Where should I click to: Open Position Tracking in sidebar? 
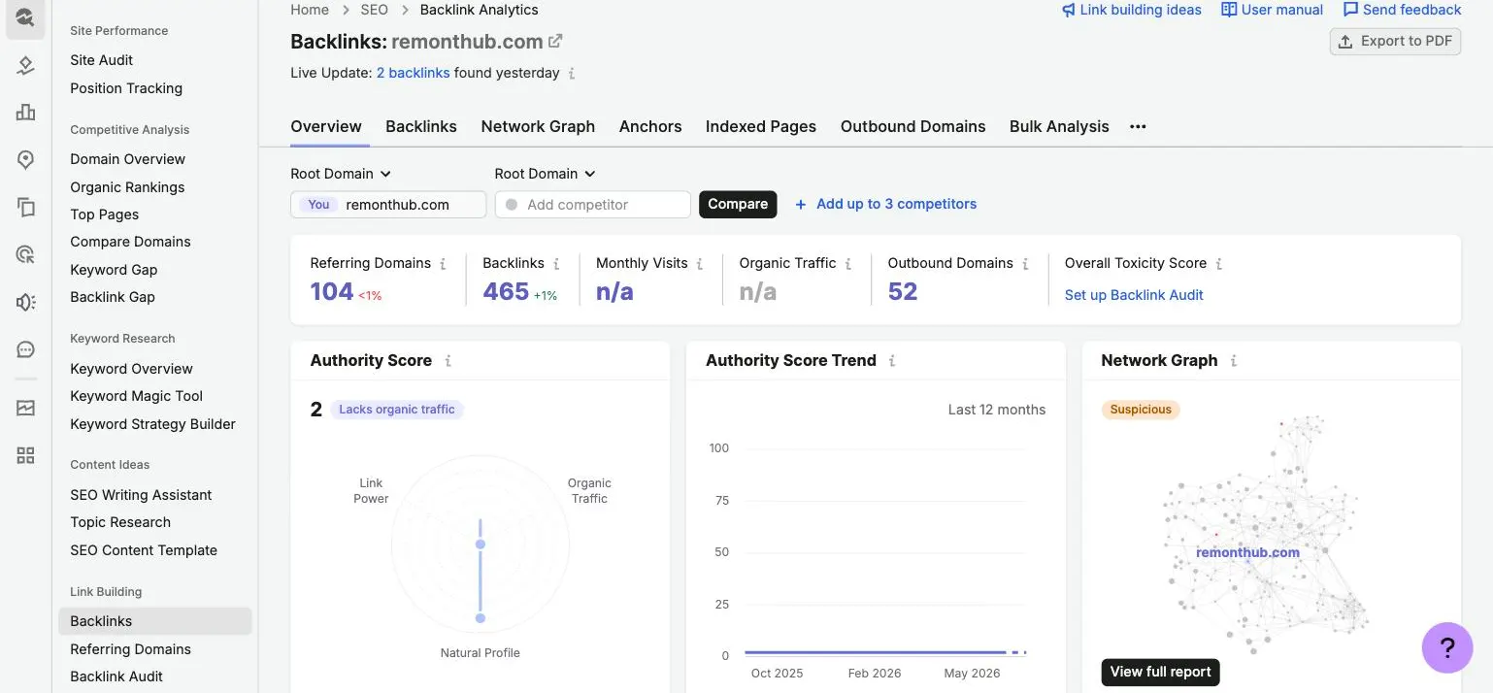point(126,88)
